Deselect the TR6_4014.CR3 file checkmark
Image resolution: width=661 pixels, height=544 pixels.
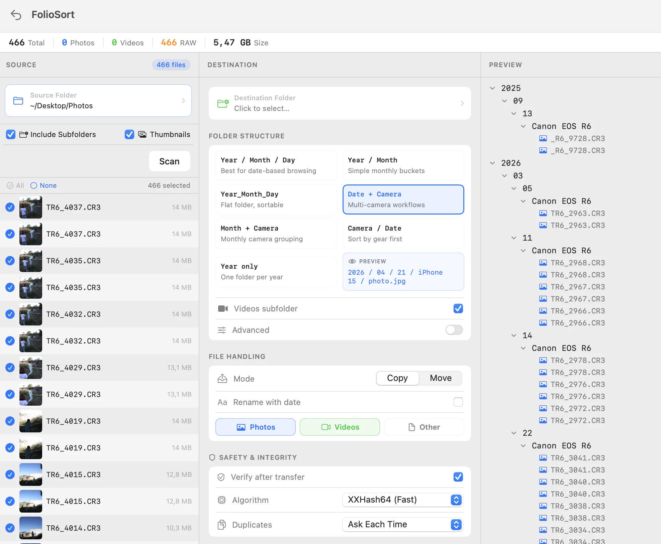click(x=10, y=528)
